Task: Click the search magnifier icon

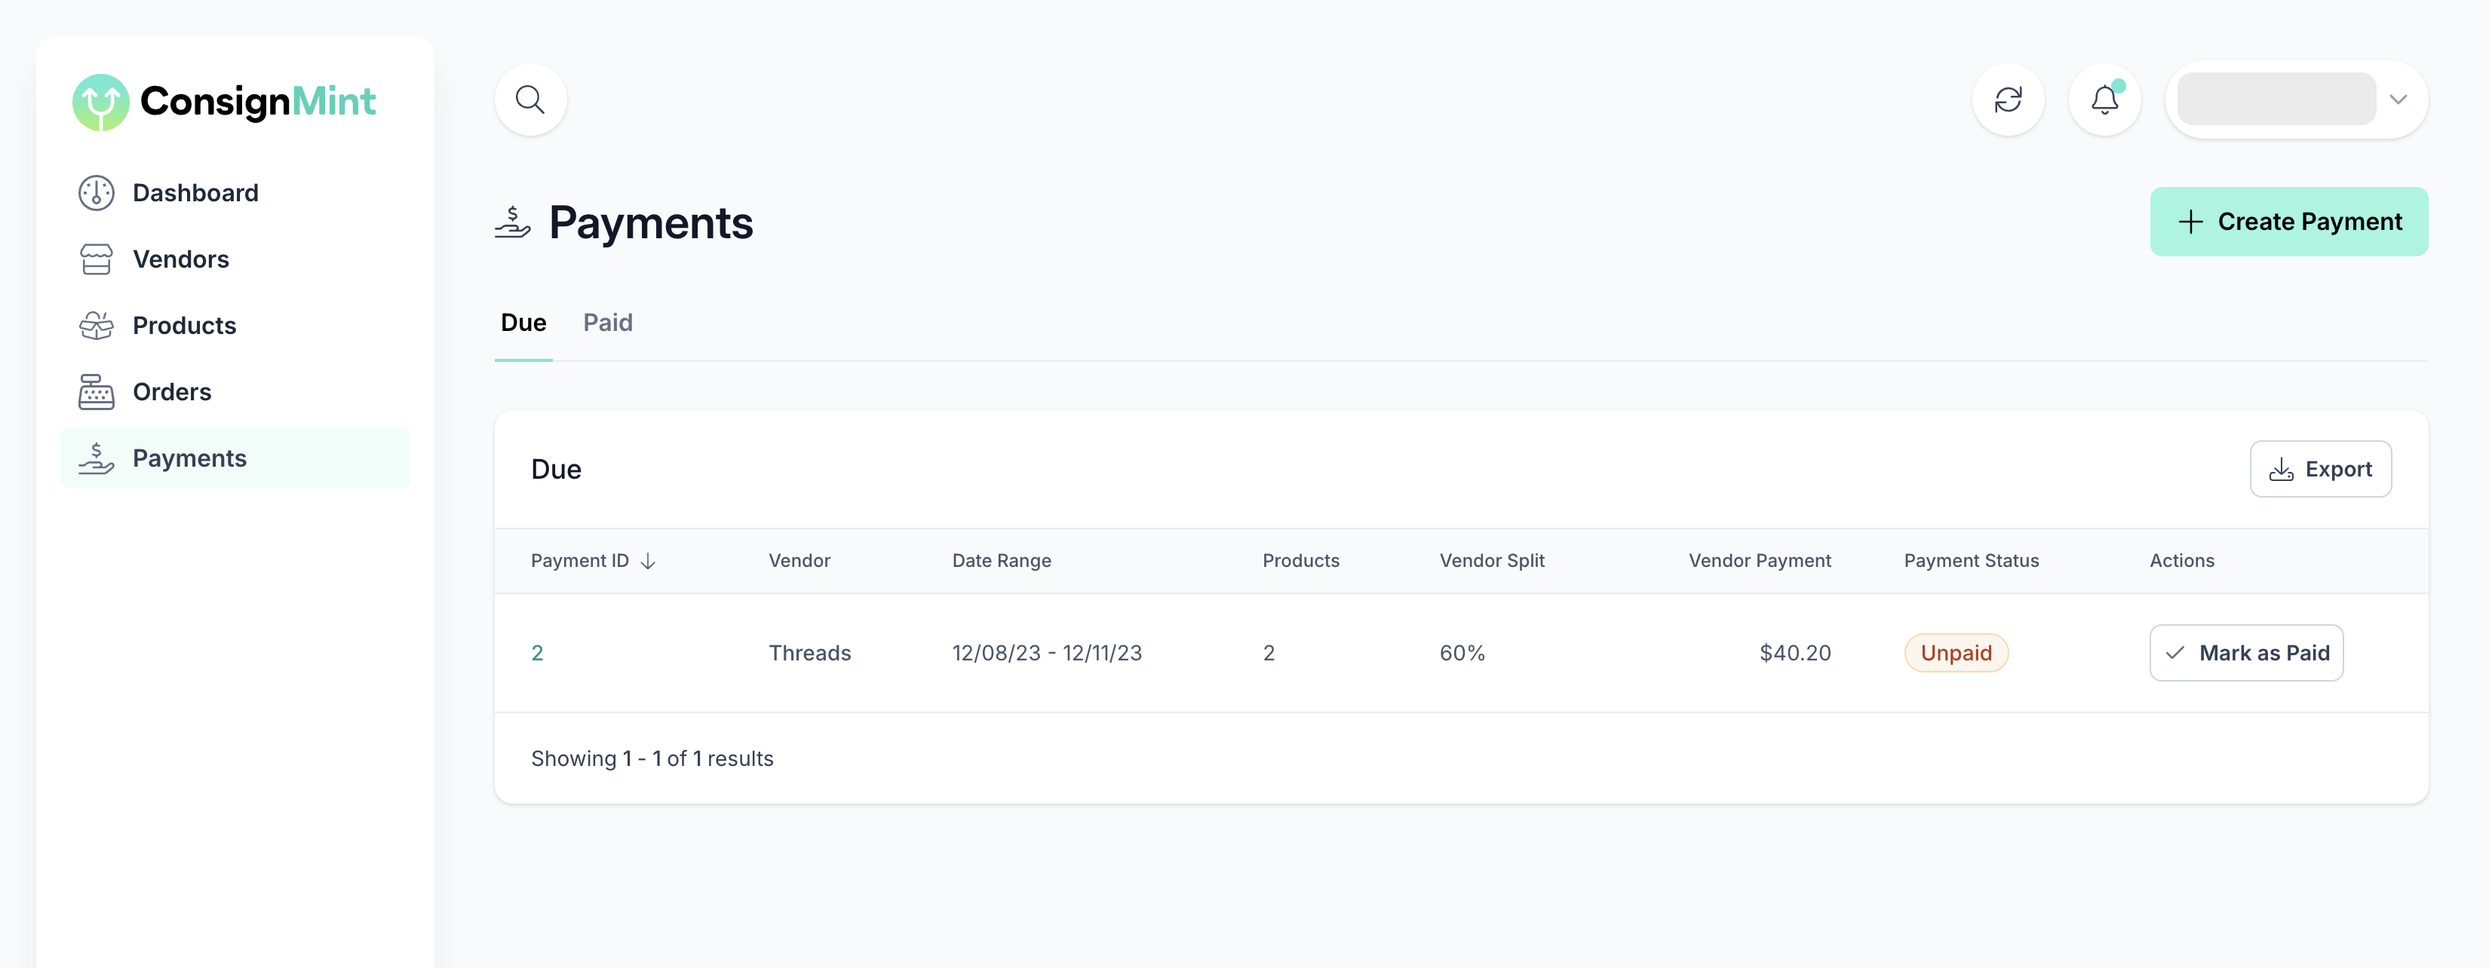Action: [529, 100]
